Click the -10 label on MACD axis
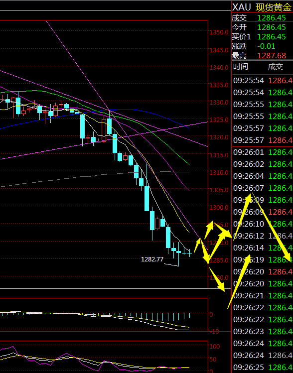 (214, 331)
